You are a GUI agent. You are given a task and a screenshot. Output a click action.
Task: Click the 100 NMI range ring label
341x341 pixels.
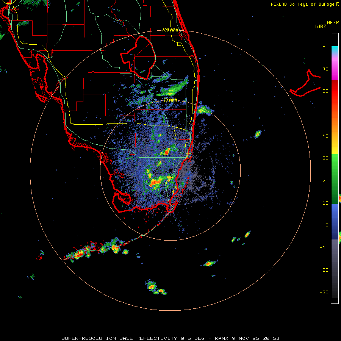coord(170,30)
